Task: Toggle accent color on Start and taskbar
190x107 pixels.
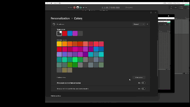Action: coord(143,83)
